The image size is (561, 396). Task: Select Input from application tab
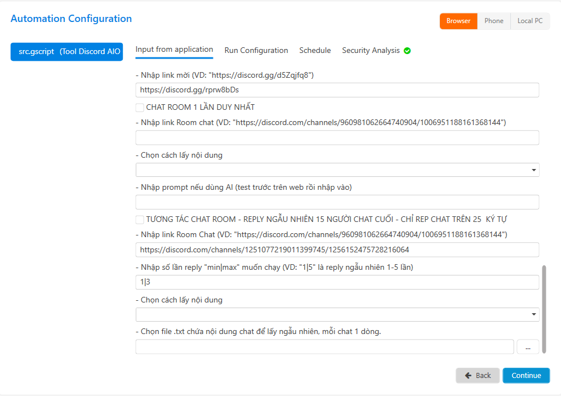[174, 50]
